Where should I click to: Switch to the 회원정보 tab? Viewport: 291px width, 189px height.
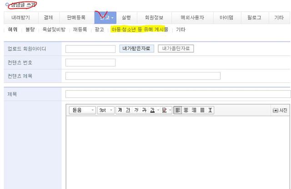[154, 18]
